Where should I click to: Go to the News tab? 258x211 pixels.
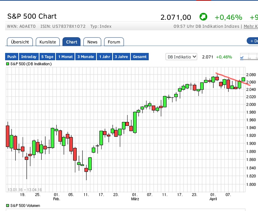tap(92, 42)
